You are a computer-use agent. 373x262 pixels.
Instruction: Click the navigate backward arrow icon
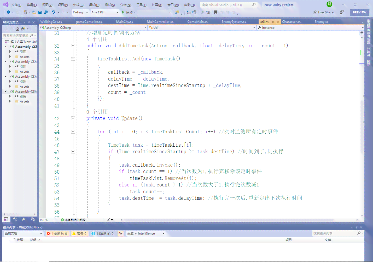click(8, 12)
